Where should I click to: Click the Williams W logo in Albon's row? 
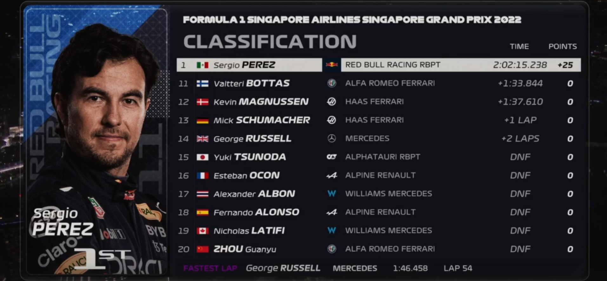[332, 194]
